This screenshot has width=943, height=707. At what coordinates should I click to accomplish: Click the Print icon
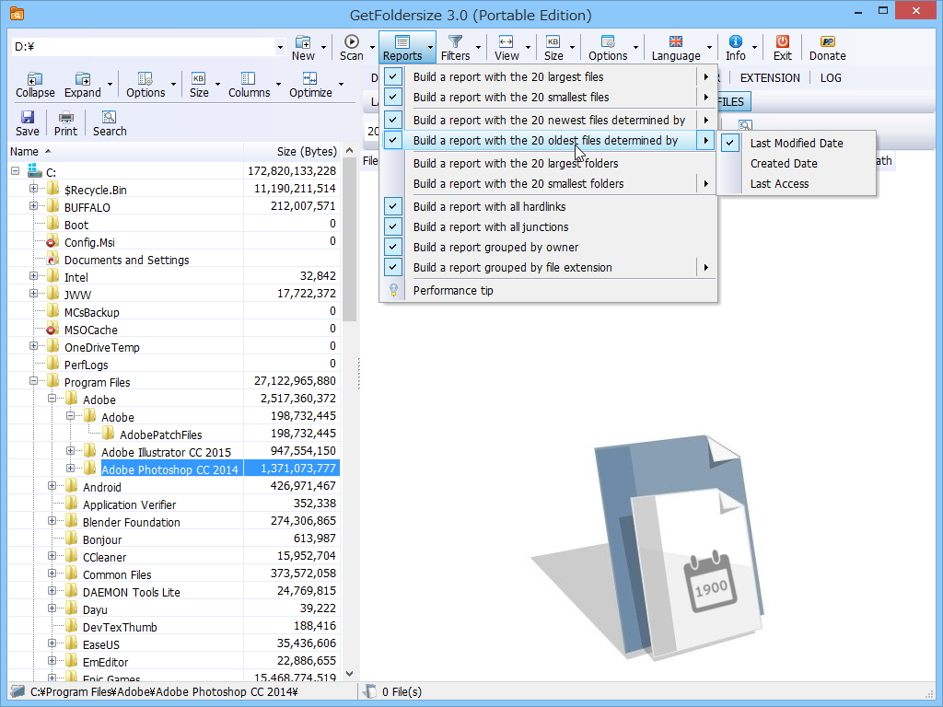tap(65, 117)
